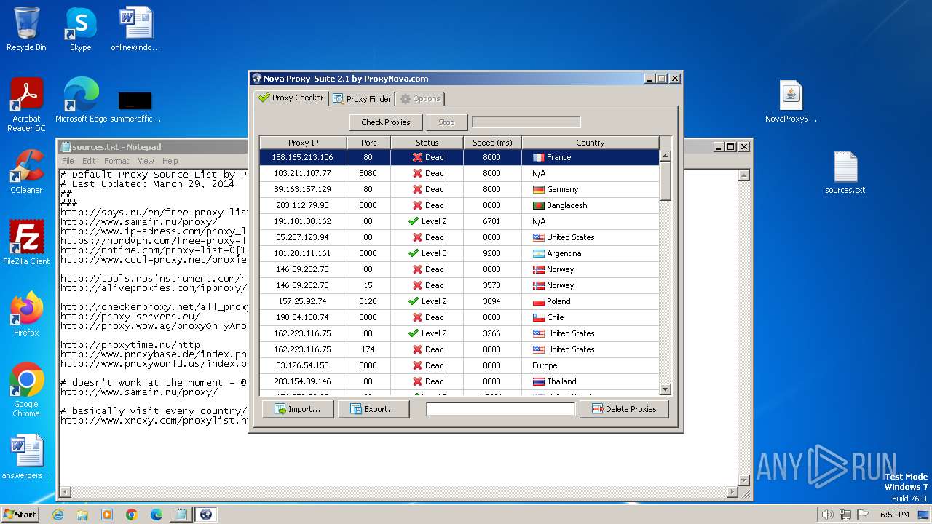Select proxy row 35.207.123.94
Image resolution: width=932 pixels, height=524 pixels.
tap(459, 237)
